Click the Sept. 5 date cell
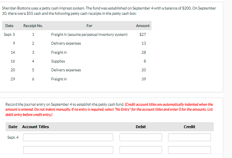The height and width of the screenshot is (158, 232). pos(9,34)
